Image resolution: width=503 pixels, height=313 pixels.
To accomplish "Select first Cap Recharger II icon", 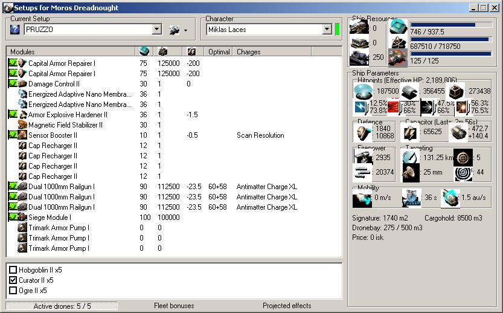I will (22, 145).
